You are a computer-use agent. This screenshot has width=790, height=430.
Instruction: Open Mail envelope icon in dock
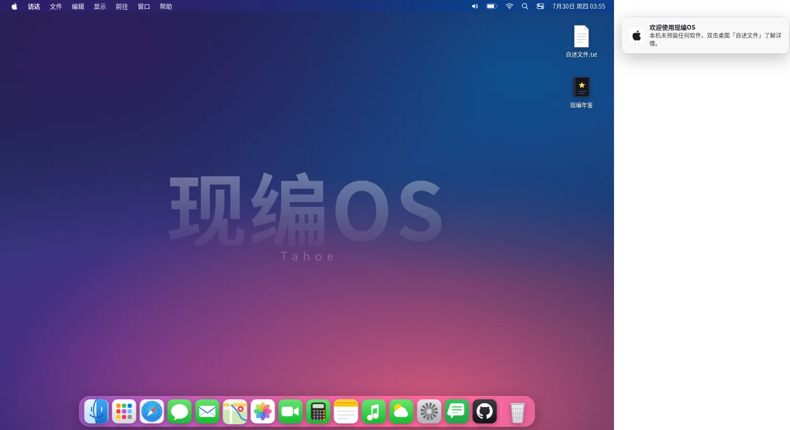[208, 411]
